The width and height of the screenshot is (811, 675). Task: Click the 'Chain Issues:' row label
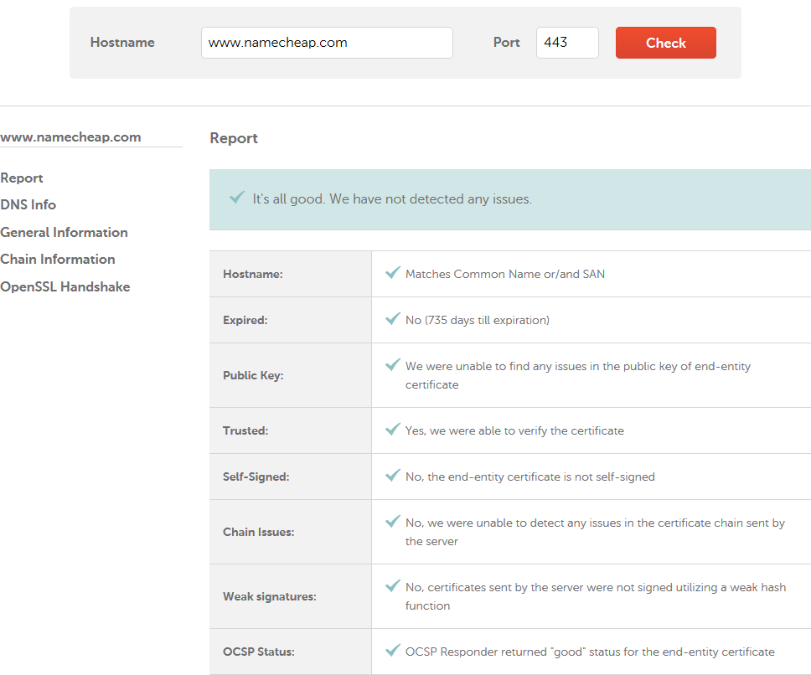point(259,533)
